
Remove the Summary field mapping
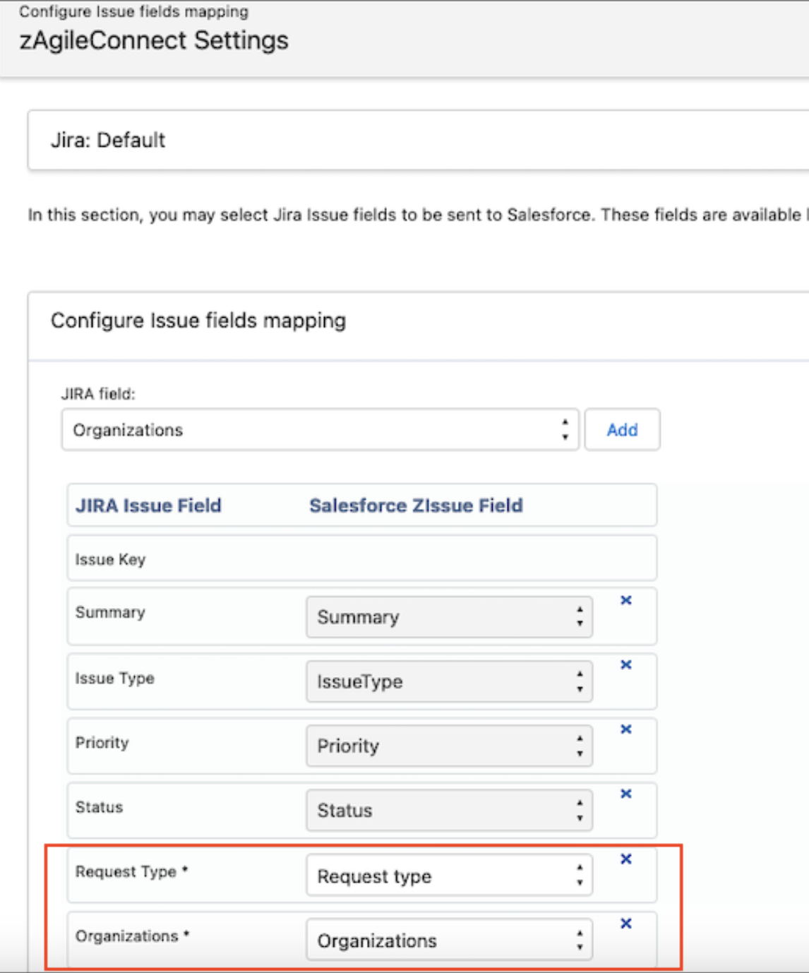[625, 600]
